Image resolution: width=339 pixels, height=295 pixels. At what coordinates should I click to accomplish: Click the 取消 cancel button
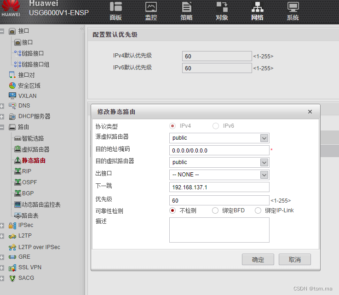[x=295, y=259]
